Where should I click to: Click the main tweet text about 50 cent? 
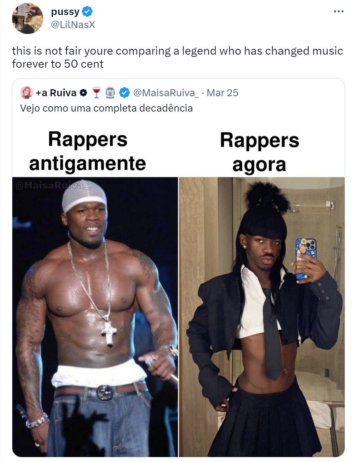(177, 57)
